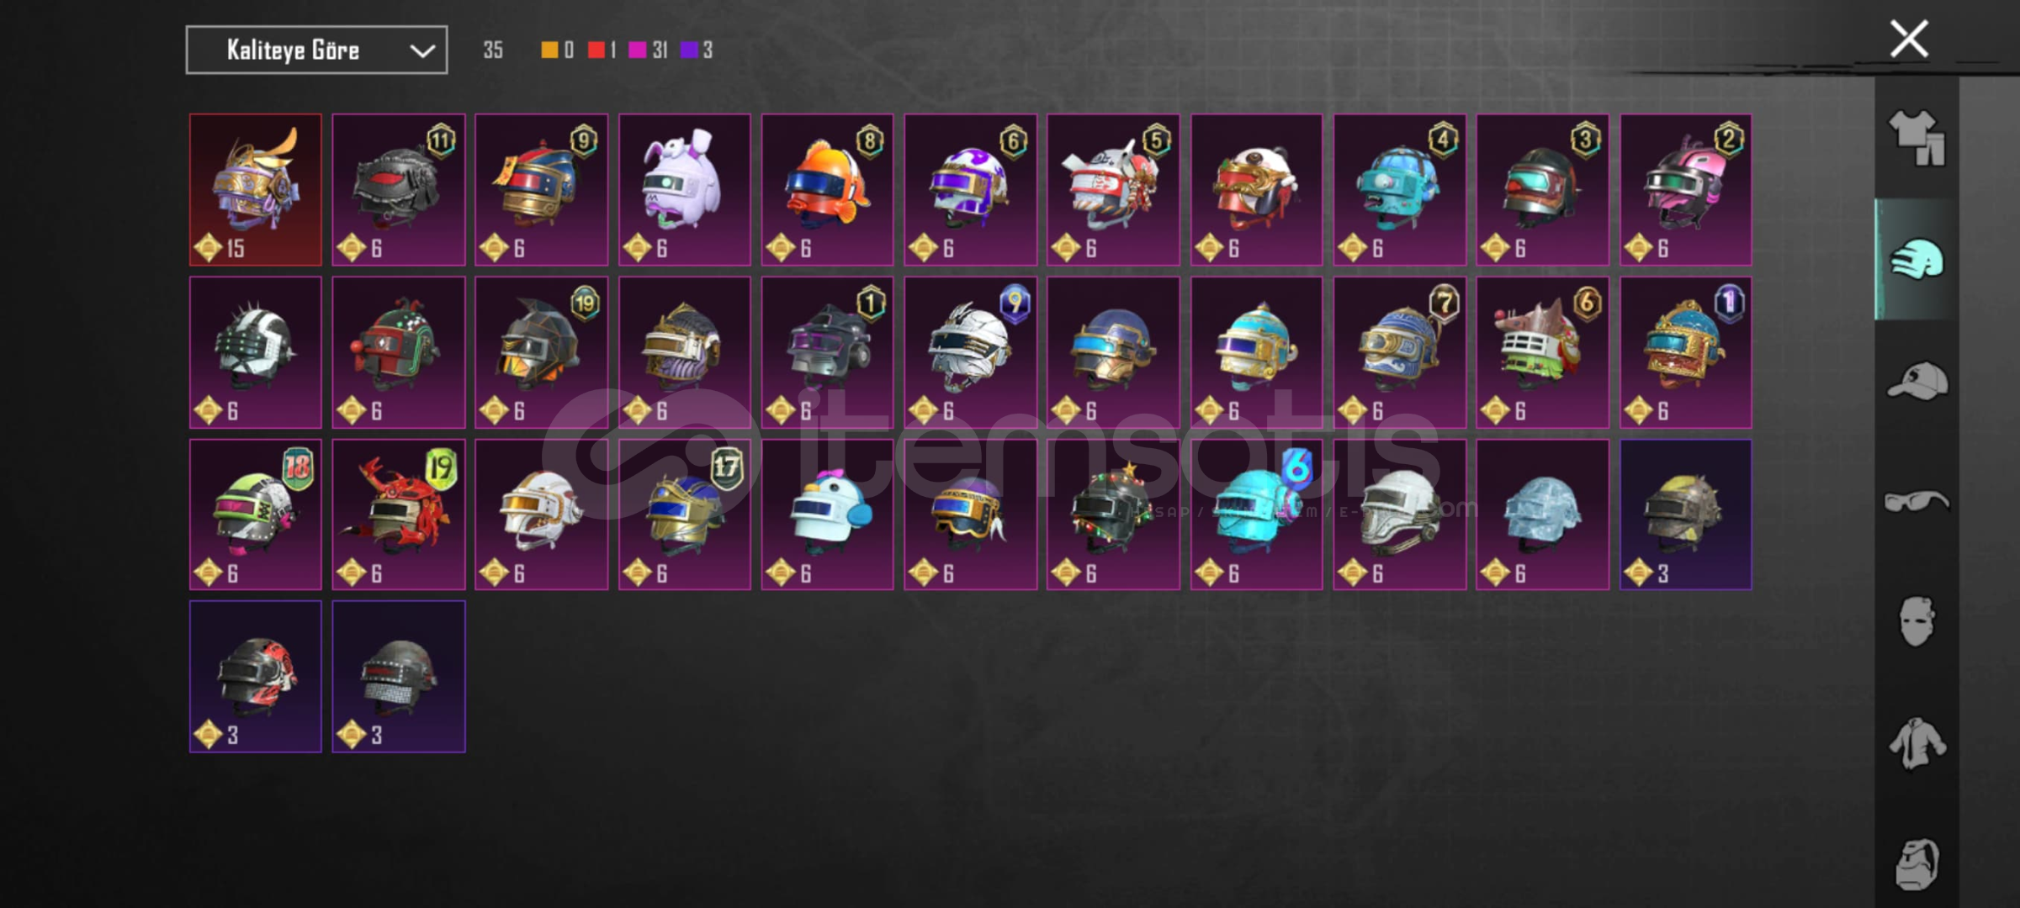Filter by the purple quality swatch

pos(689,50)
